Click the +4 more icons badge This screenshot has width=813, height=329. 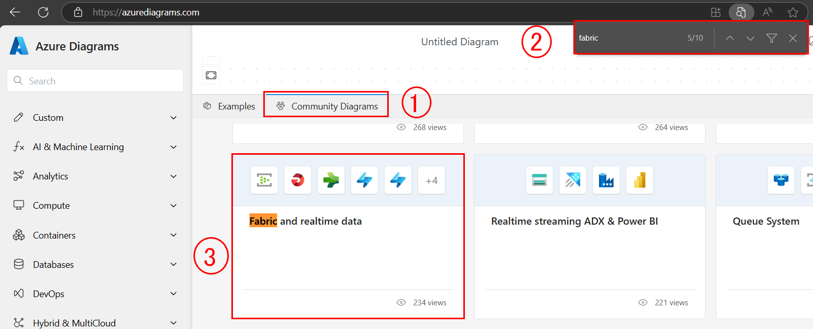(x=431, y=180)
